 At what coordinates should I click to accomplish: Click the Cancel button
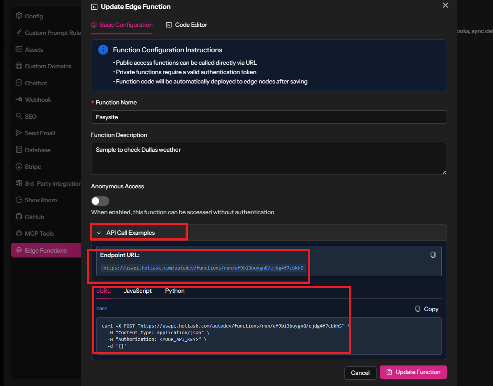[x=360, y=373]
